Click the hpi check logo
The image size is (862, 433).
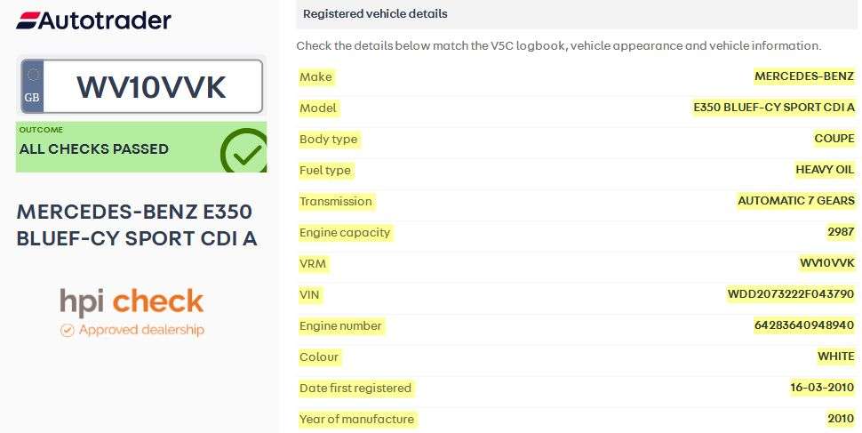132,302
